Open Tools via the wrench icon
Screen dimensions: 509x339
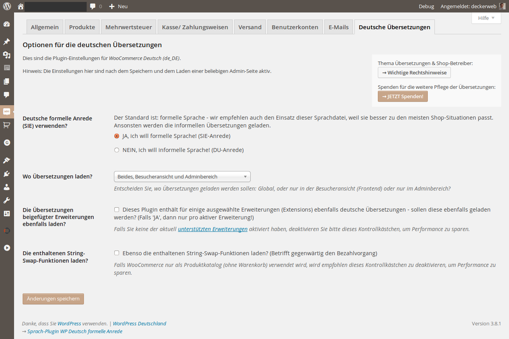point(7,200)
